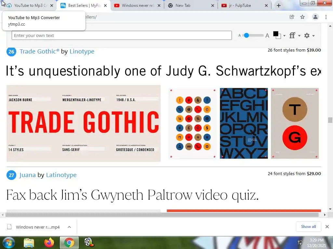Image resolution: width=333 pixels, height=249 pixels.
Task: Click '24 font styles from $29.00'
Action: point(294,174)
